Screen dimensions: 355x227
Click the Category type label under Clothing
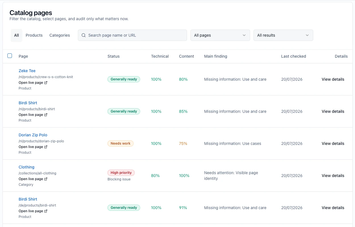pyautogui.click(x=26, y=185)
